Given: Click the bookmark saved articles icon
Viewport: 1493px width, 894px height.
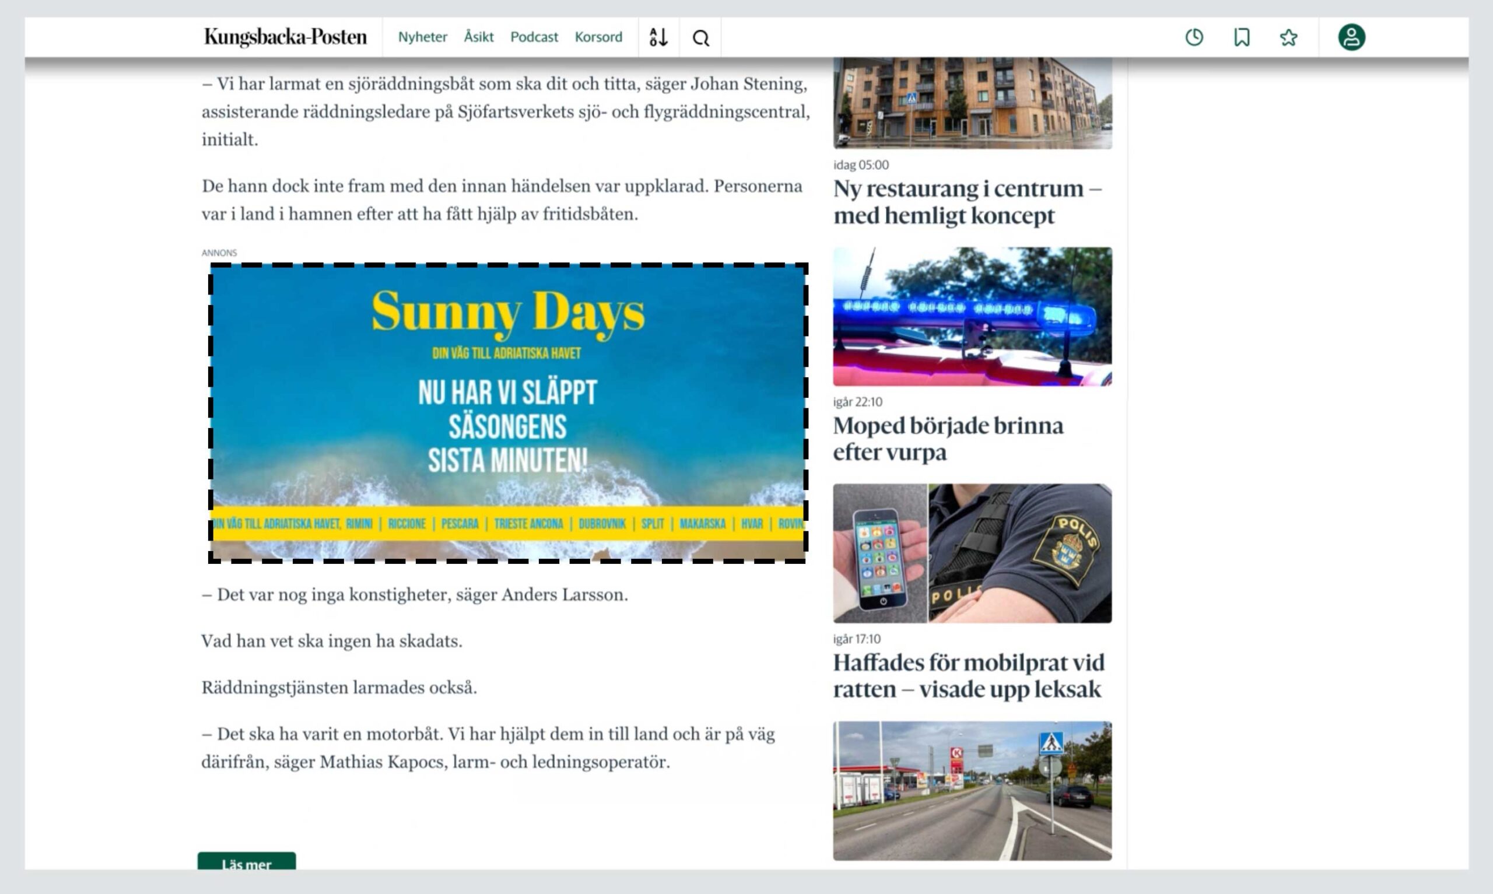Looking at the screenshot, I should tap(1241, 37).
